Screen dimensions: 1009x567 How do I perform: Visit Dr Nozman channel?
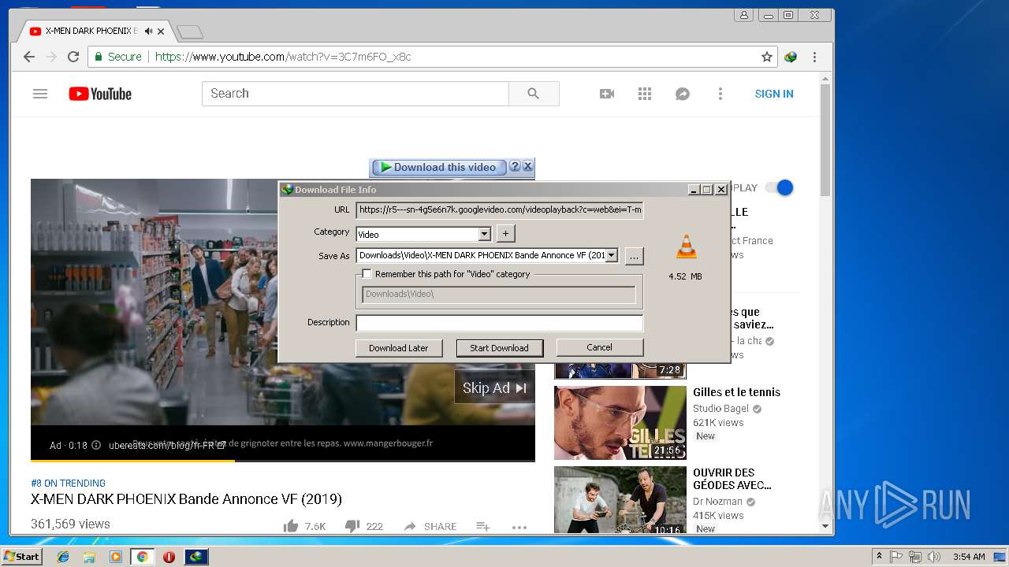pos(717,502)
